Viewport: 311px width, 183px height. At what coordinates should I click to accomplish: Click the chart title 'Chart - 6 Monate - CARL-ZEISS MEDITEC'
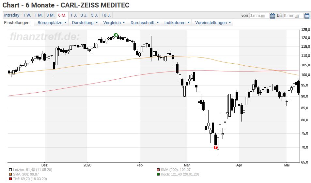pyautogui.click(x=66, y=5)
